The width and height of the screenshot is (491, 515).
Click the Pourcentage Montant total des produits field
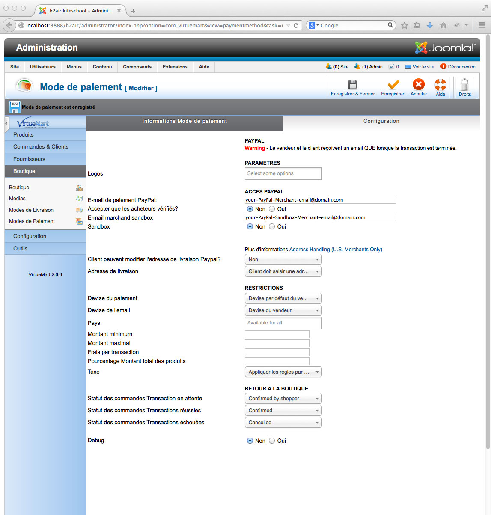277,361
